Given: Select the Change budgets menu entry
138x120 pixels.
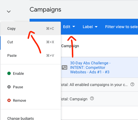Looking at the screenshot, I should [31, 118].
